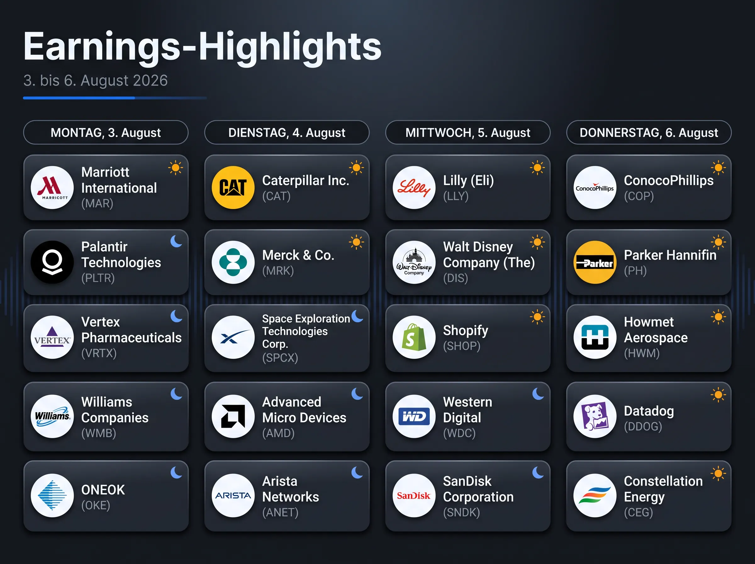The width and height of the screenshot is (755, 564).
Task: Click the Walt Disney Company logo
Action: coord(414,262)
